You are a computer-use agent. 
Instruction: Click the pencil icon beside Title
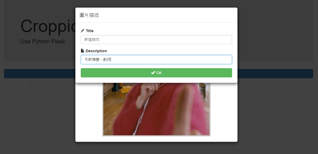(x=82, y=31)
